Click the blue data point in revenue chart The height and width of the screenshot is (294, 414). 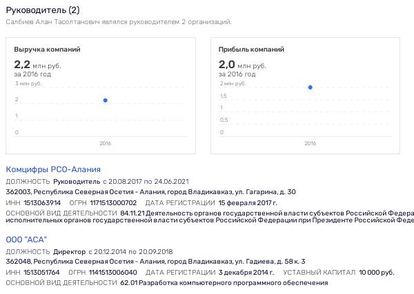point(105,101)
